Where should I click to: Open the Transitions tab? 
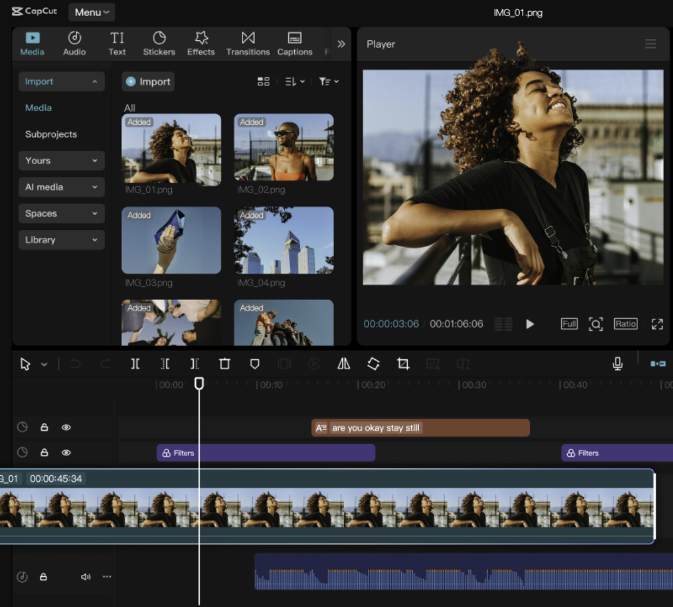[x=248, y=44]
